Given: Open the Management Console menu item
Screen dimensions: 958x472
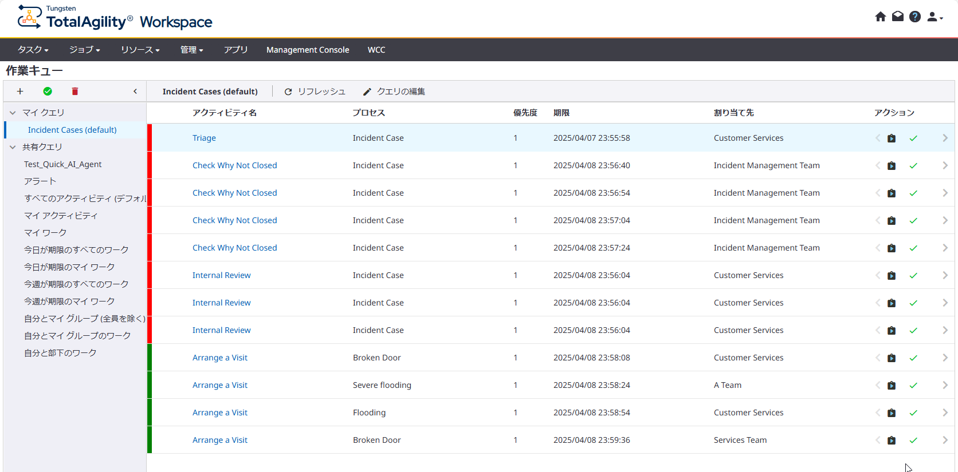Looking at the screenshot, I should pos(308,50).
